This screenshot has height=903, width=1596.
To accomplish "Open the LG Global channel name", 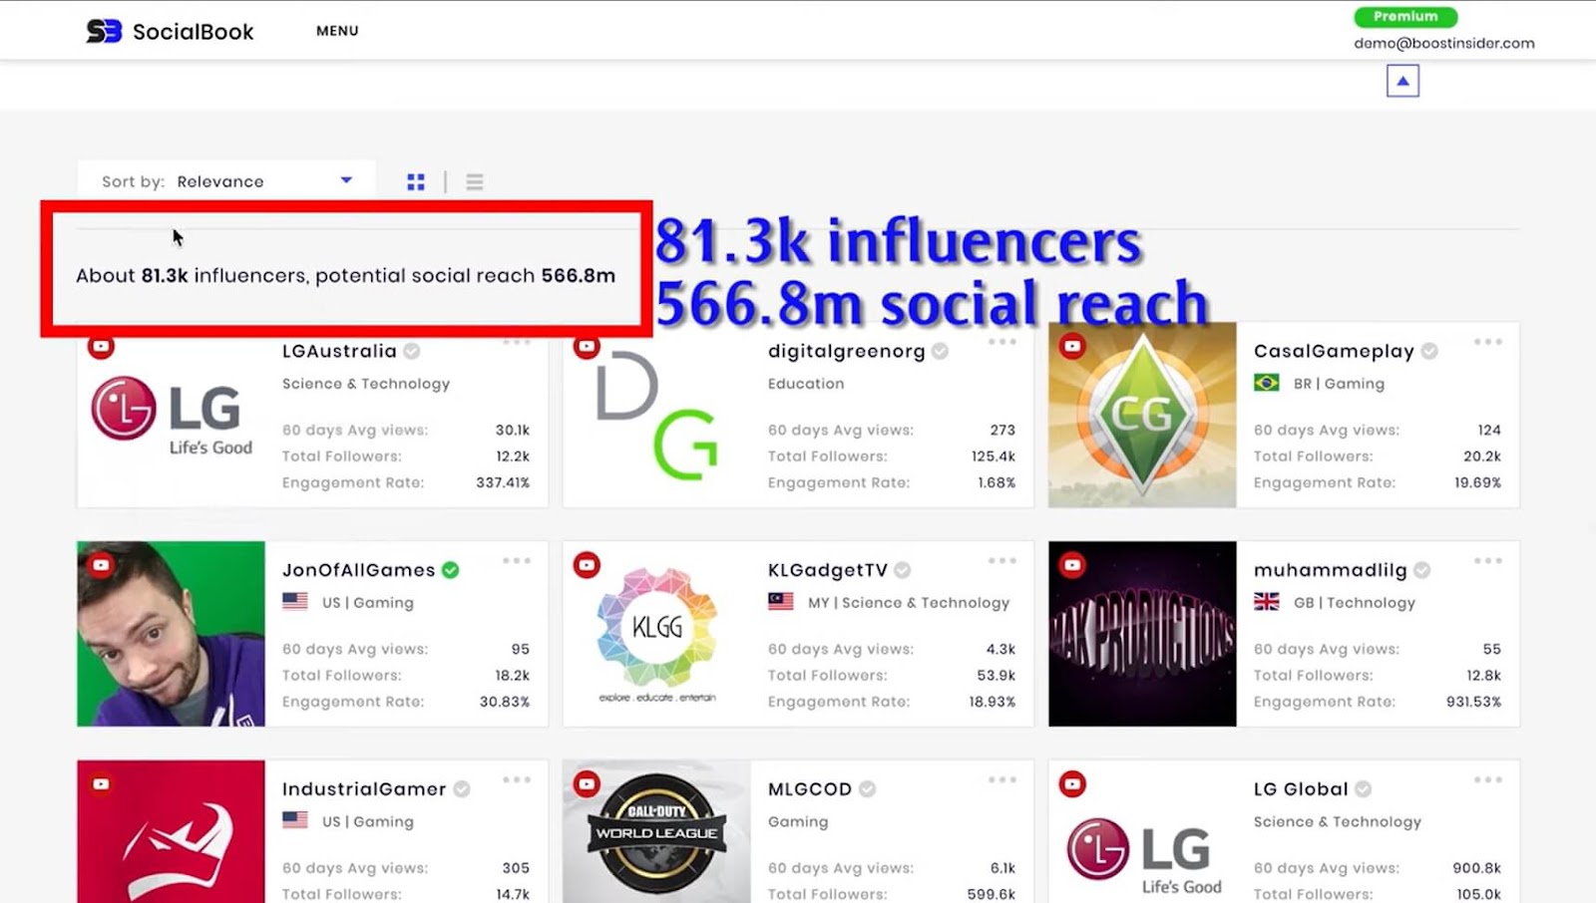I will [1301, 789].
